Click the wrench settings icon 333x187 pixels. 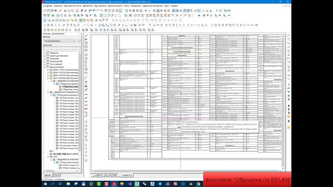coord(60,11)
